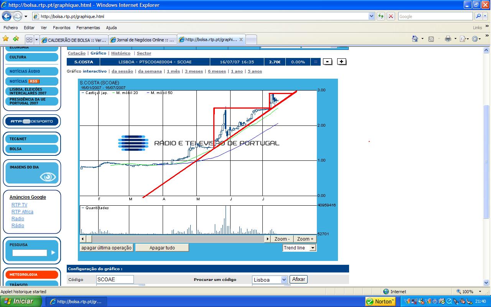
Task: Click the Print icon in command bar
Action: [448, 39]
